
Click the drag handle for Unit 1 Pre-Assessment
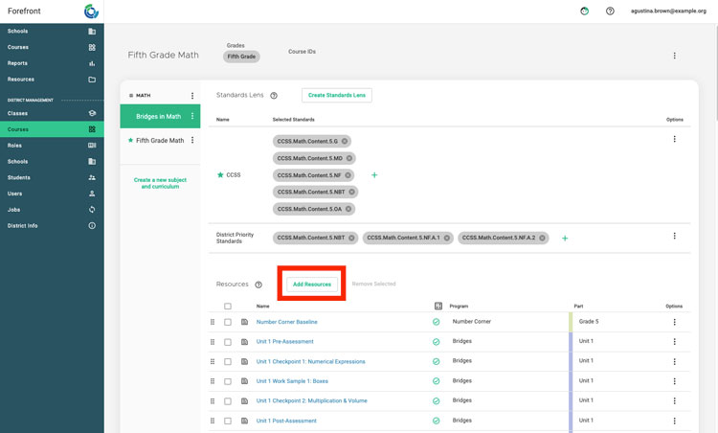tap(213, 342)
